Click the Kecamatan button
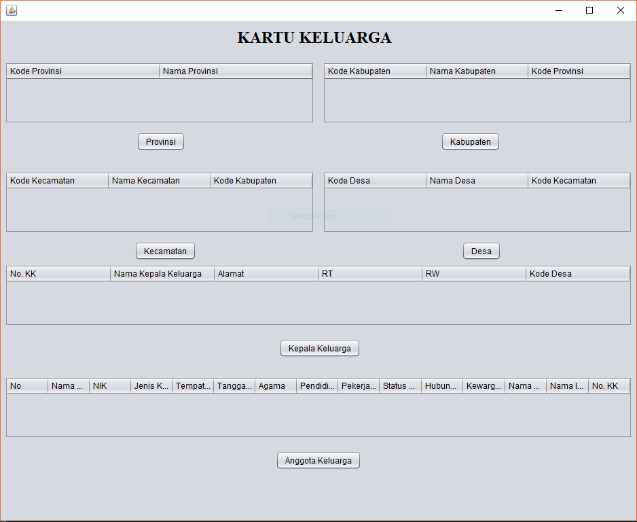The height and width of the screenshot is (522, 637). pos(165,251)
